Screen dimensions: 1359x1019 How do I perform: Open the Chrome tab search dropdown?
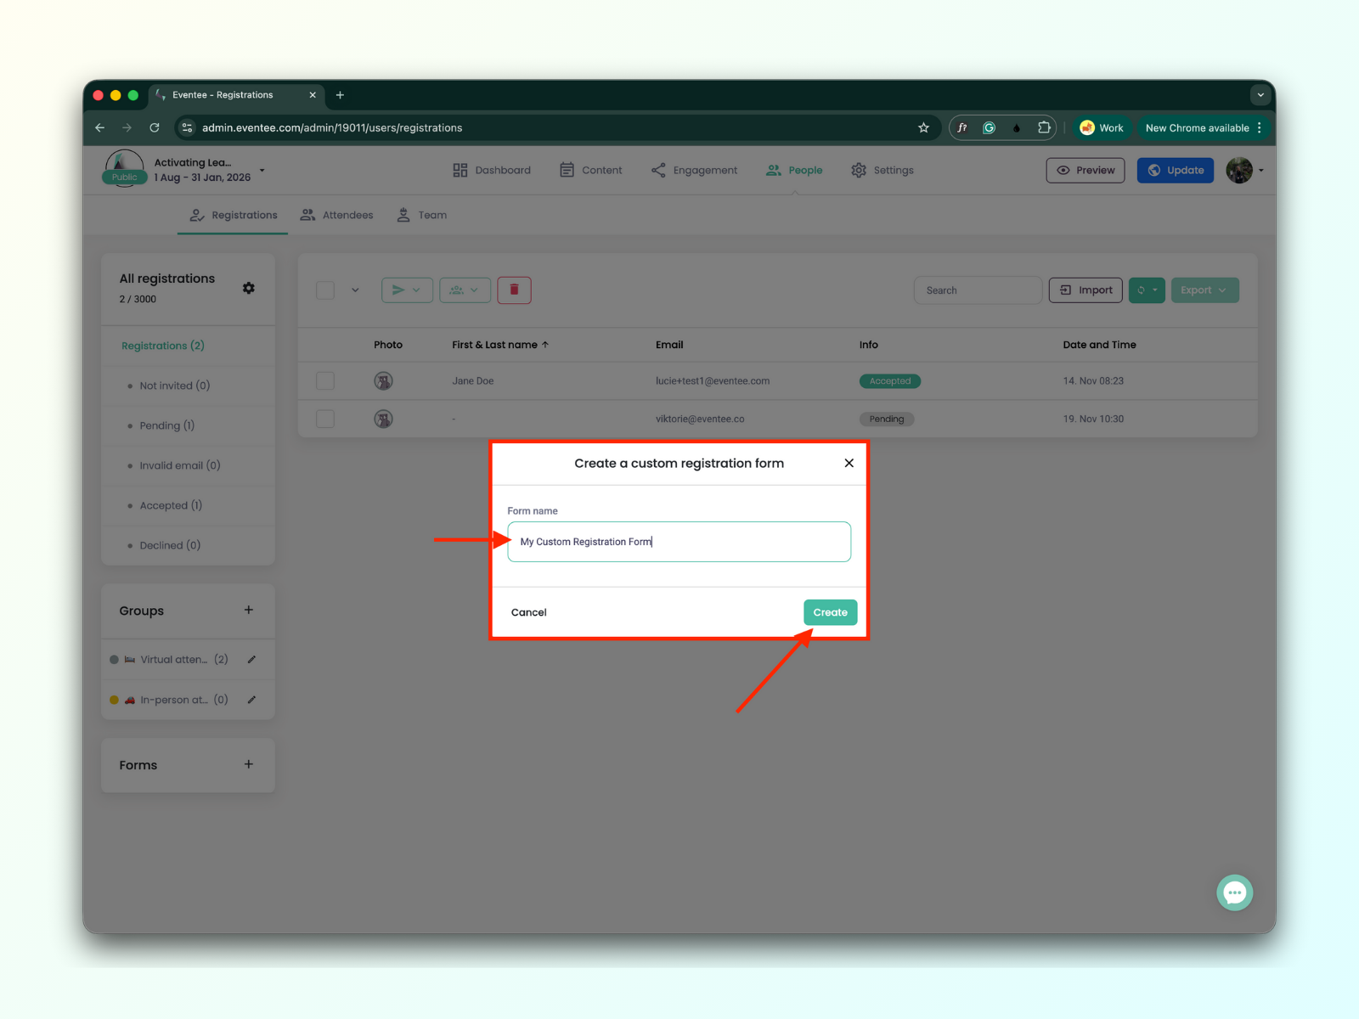tap(1260, 95)
